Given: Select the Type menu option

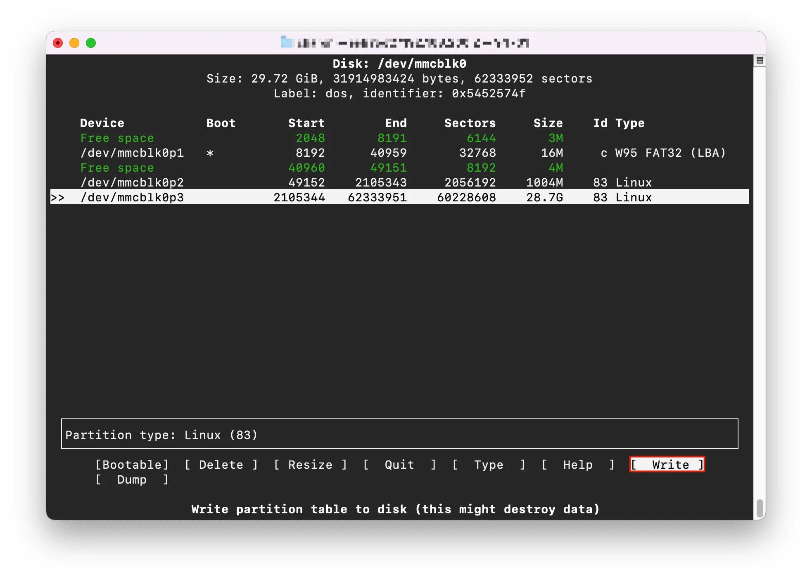Looking at the screenshot, I should [x=489, y=465].
